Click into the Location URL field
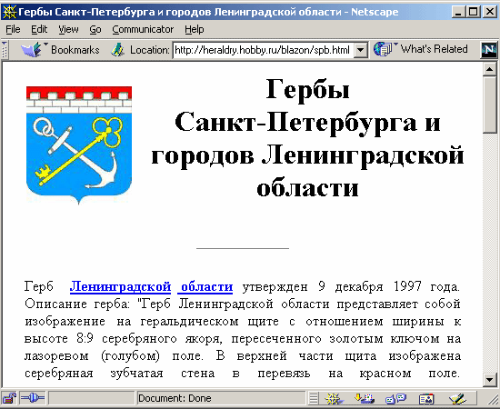 click(264, 50)
